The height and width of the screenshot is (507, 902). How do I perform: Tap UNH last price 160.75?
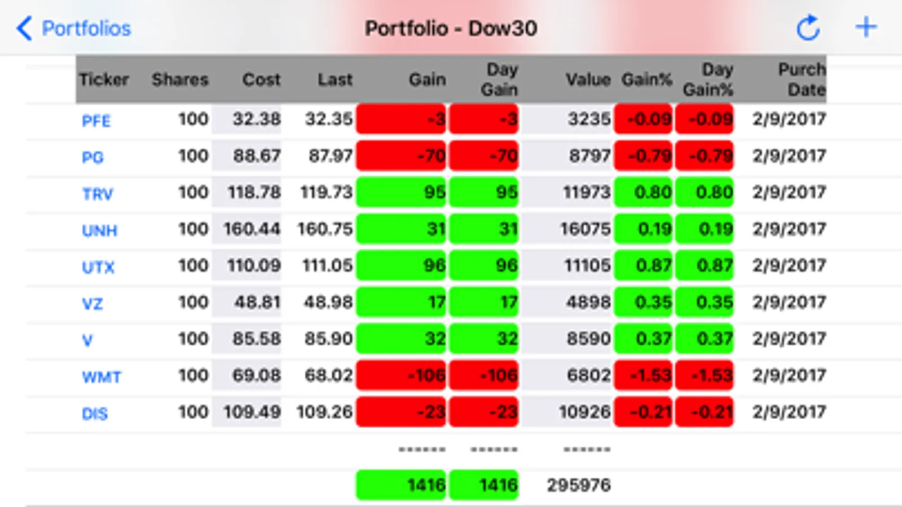tap(325, 229)
